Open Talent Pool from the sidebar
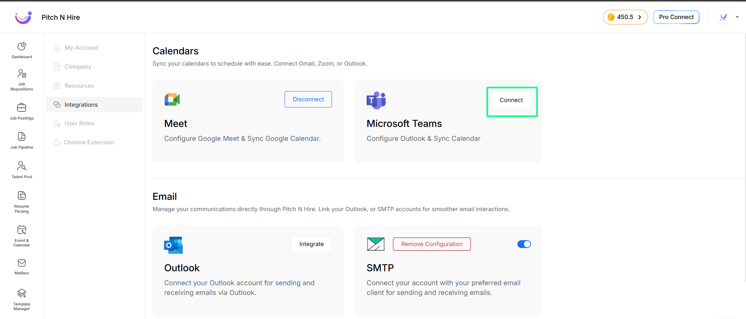The width and height of the screenshot is (746, 319). 22,170
